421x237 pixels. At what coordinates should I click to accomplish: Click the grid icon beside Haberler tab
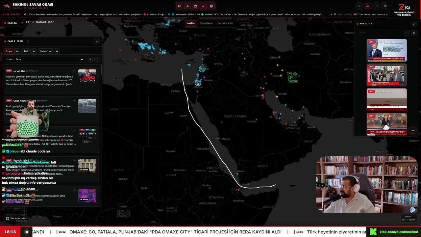57,51
